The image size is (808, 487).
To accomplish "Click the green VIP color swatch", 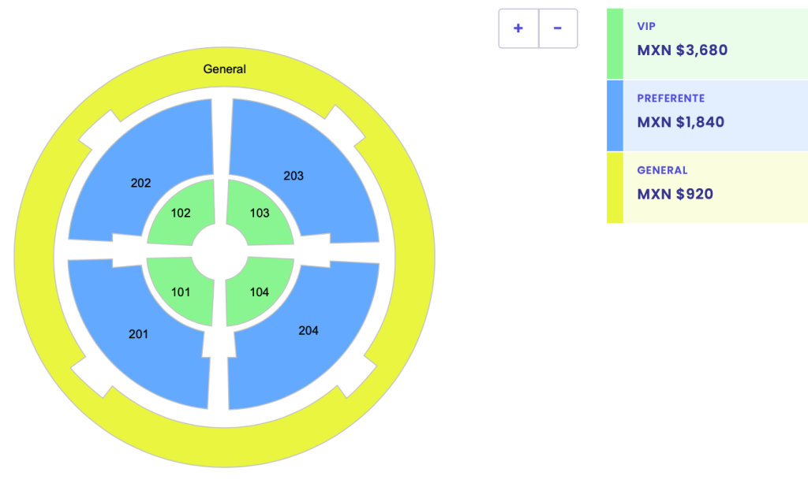I will (x=615, y=43).
